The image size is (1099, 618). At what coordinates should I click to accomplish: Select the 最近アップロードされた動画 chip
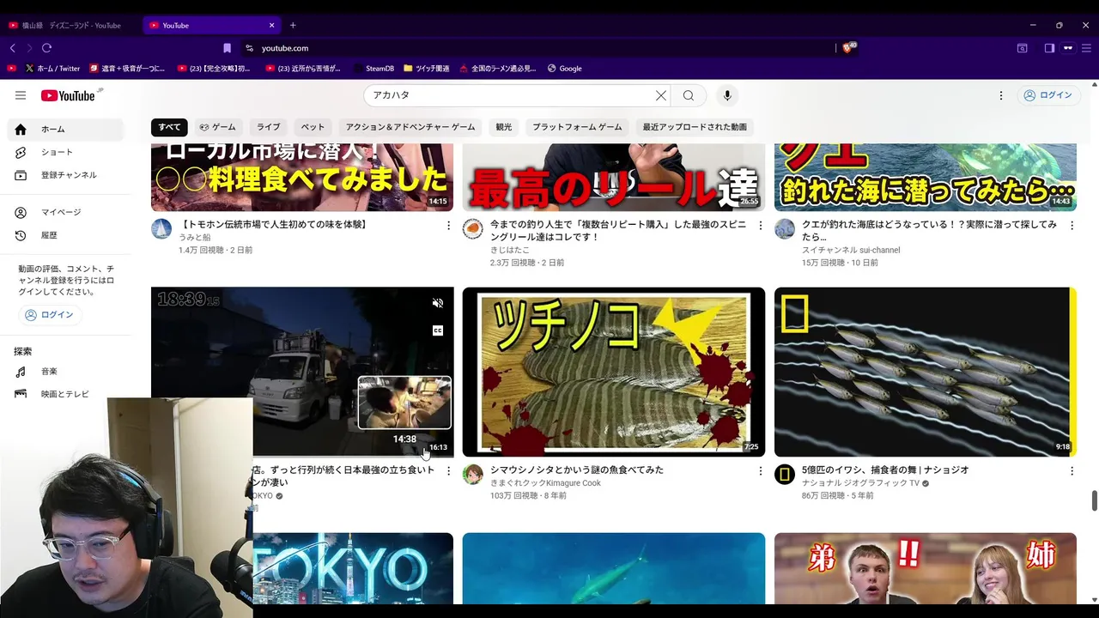695,127
